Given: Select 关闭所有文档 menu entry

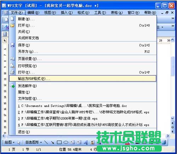Looking at the screenshot, I should 82,38.
